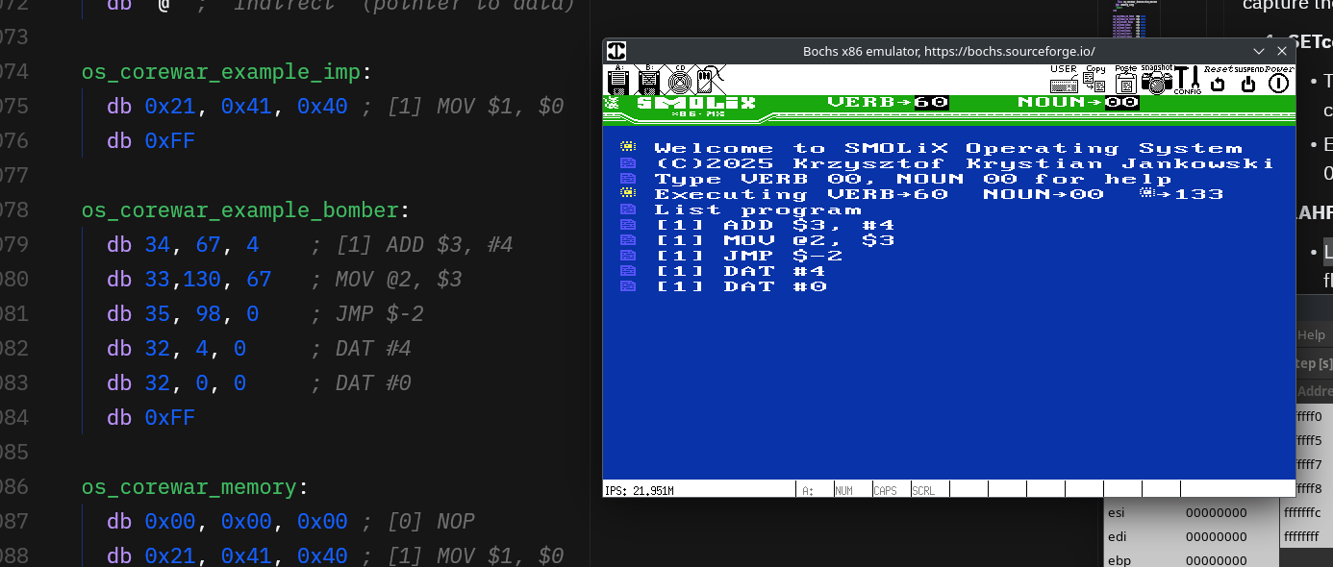Click the SMOLiX logo in the emulator header
1333x567 pixels.
point(696,105)
